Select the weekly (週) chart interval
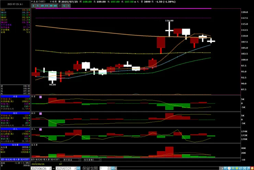Screen dimensions: 254x170 [64, 6]
